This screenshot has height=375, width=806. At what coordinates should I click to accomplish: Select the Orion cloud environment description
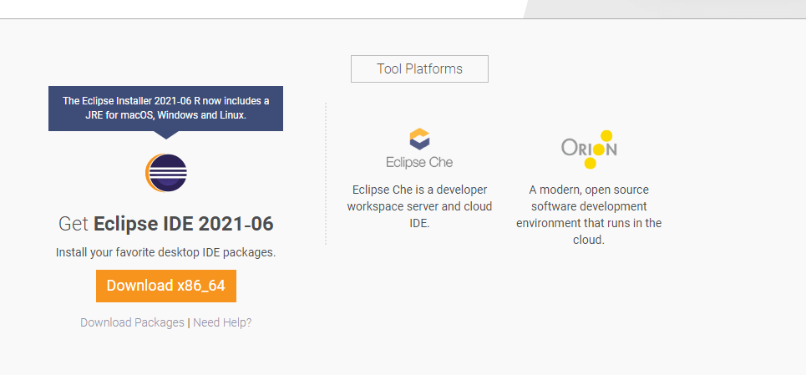[589, 215]
